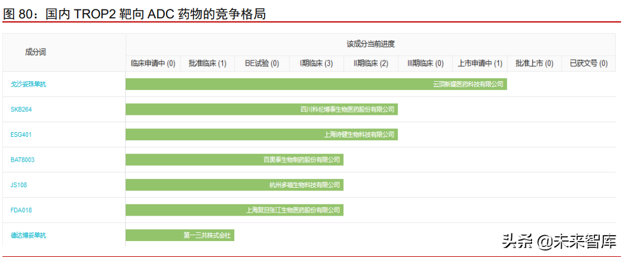624x257 pixels.
Task: Open the FDA018 ingredient link
Action: point(21,210)
